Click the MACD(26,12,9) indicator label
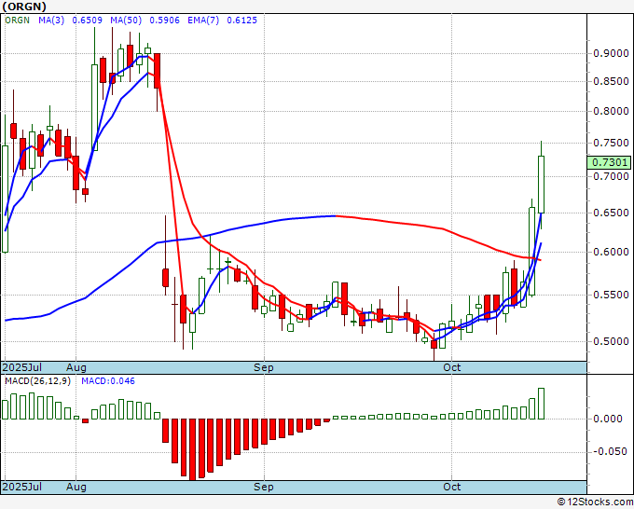This screenshot has width=634, height=509. (37, 381)
